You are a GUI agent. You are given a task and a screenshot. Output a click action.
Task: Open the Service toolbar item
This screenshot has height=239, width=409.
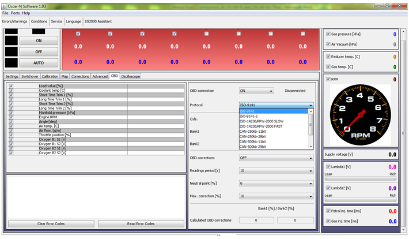[56, 21]
